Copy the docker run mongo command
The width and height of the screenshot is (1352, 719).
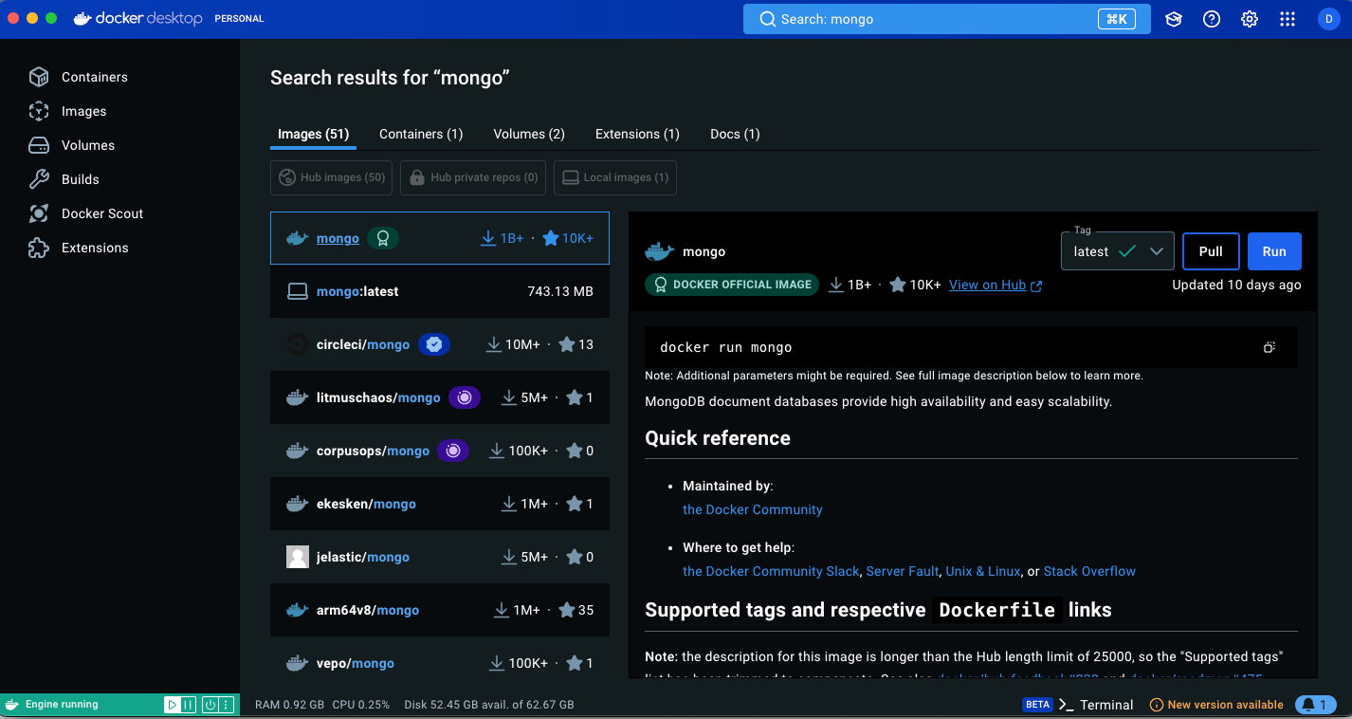(1270, 347)
